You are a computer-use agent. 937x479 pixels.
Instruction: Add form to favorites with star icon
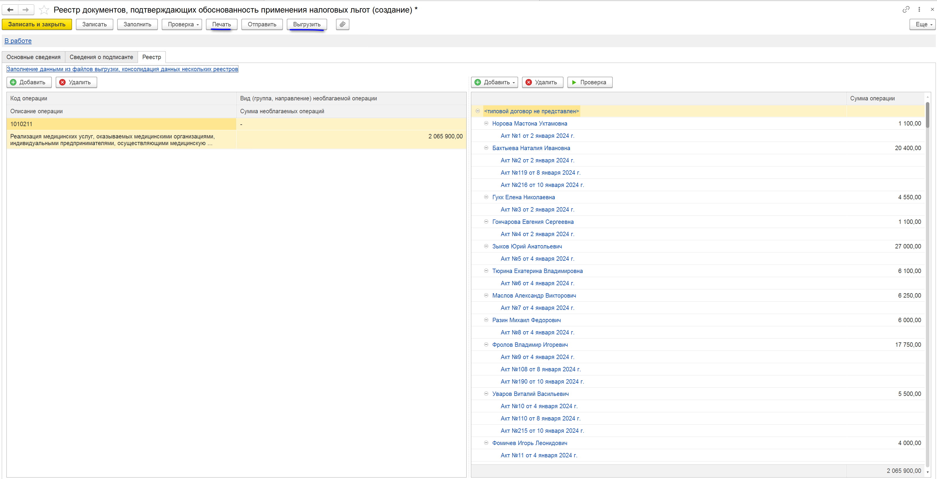click(44, 10)
